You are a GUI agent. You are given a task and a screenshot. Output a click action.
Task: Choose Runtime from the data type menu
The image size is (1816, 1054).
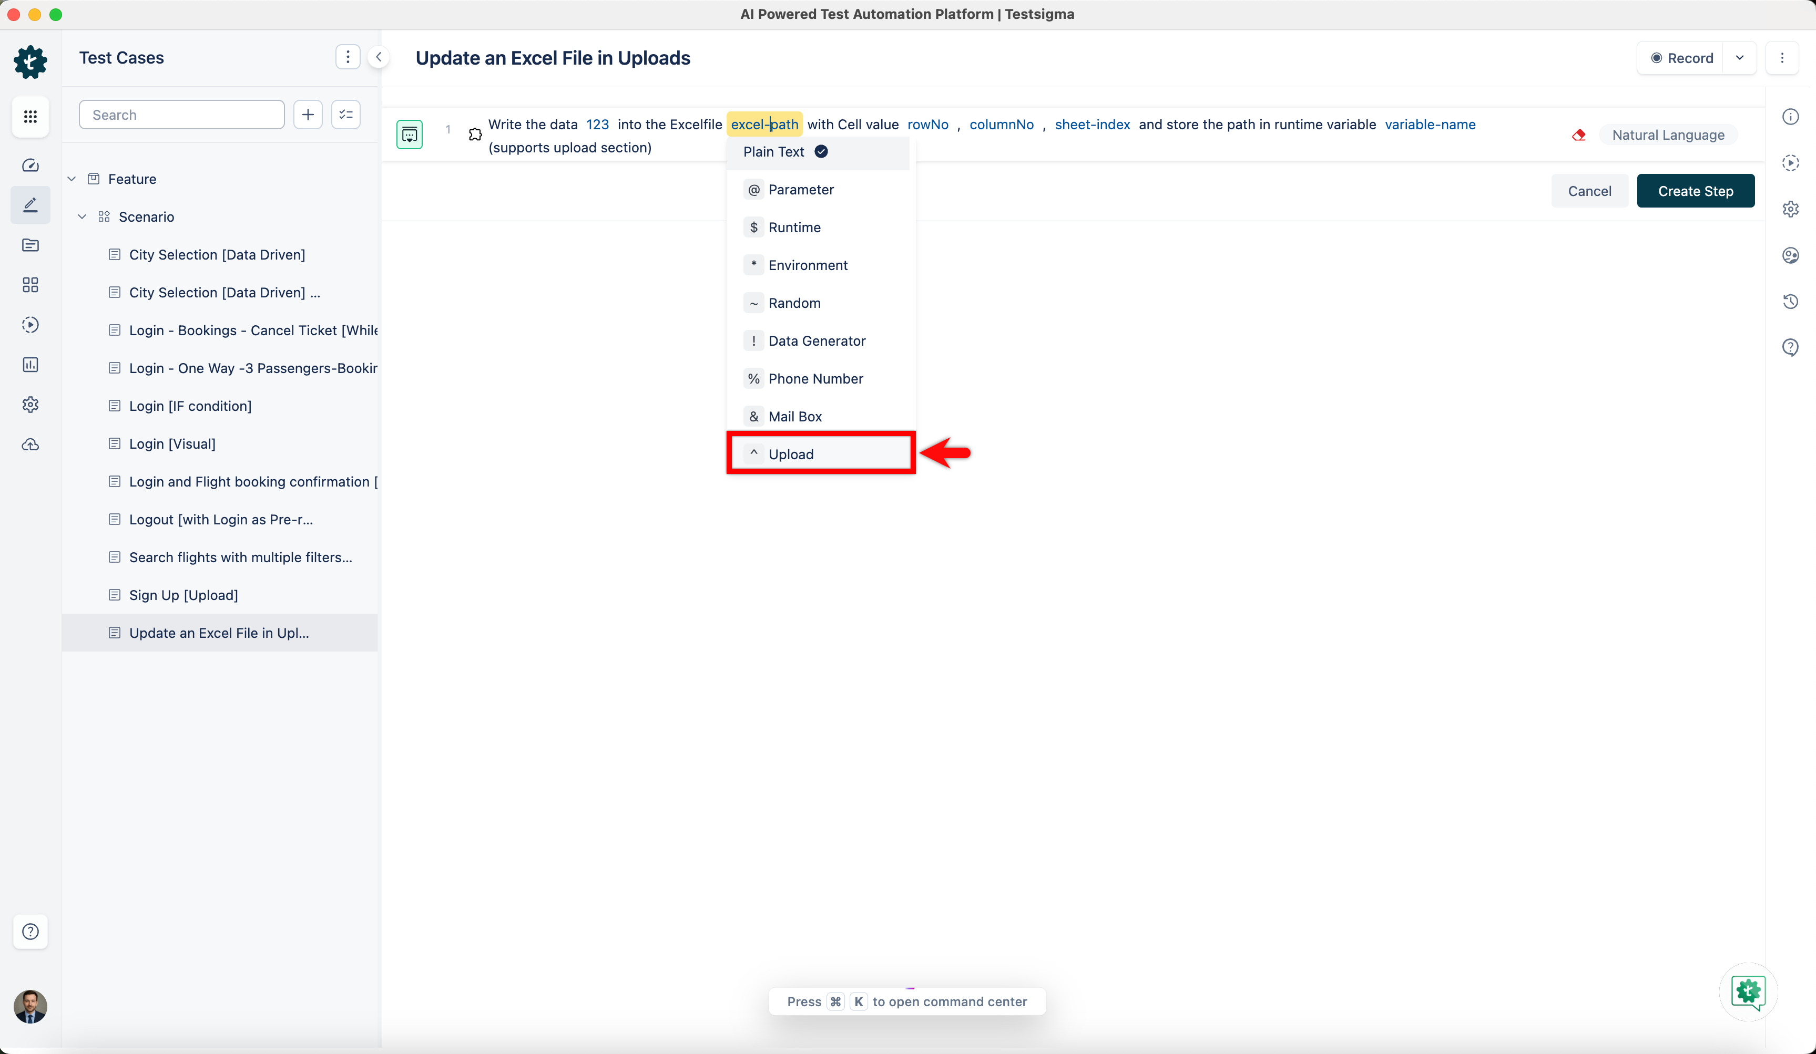click(x=794, y=228)
